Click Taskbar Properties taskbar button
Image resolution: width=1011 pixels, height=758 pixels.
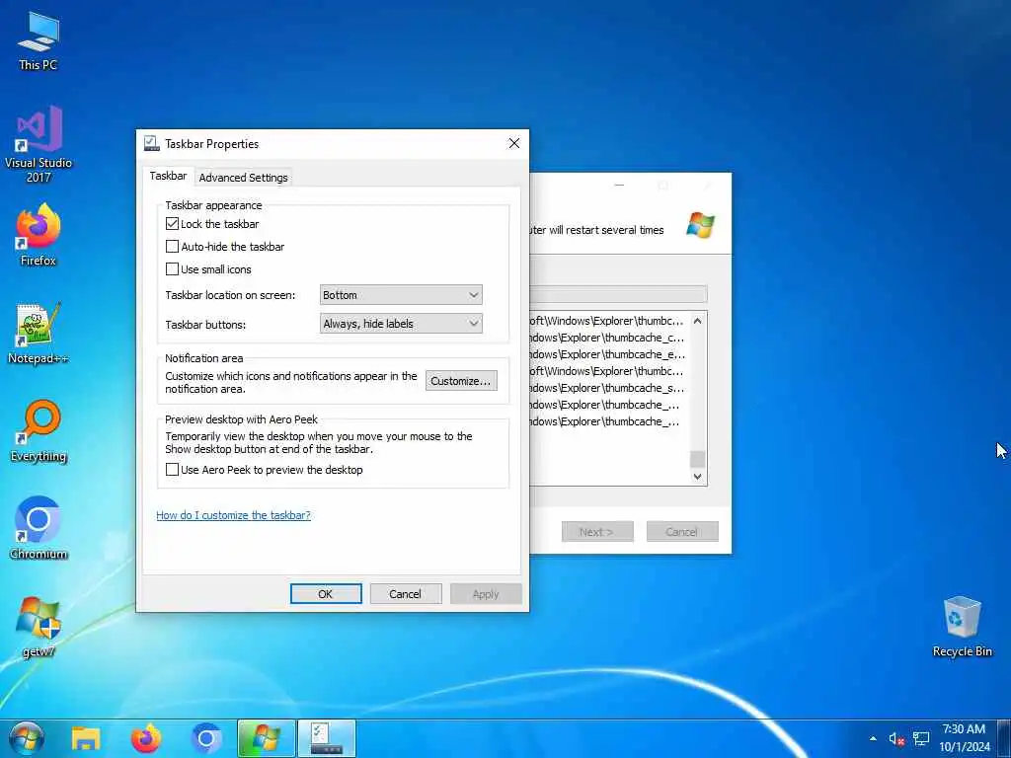click(326, 738)
